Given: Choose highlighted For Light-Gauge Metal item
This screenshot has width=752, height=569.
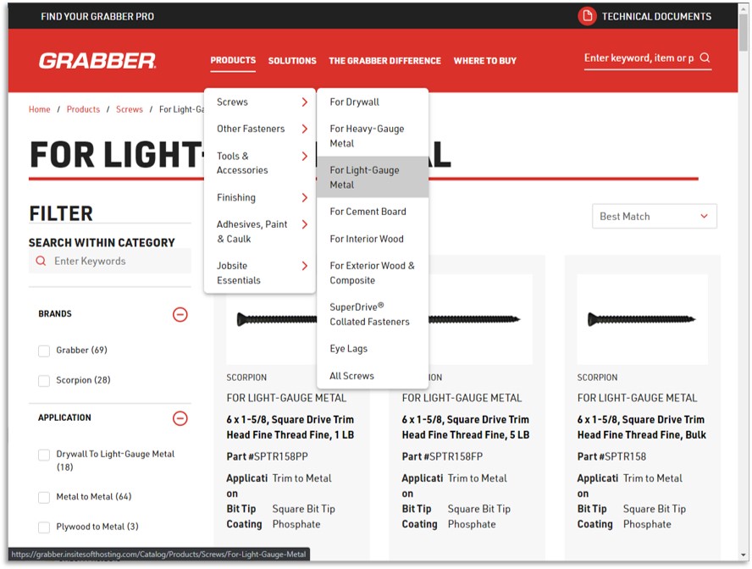Looking at the screenshot, I should point(373,177).
